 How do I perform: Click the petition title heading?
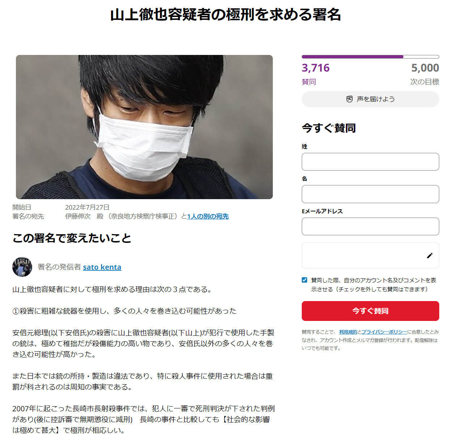tap(225, 15)
